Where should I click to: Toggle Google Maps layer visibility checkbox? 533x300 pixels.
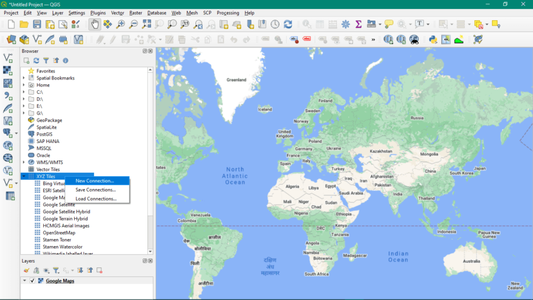[x=33, y=280]
